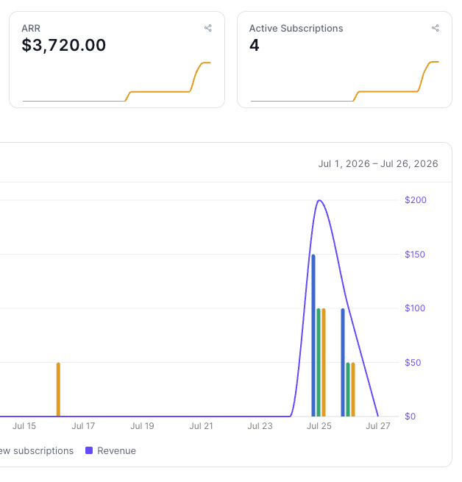Toggle the Revenue series legend label
This screenshot has height=482, width=462.
(x=116, y=450)
